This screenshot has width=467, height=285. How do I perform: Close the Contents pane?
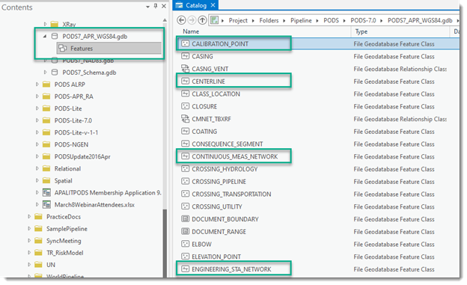pyautogui.click(x=164, y=6)
